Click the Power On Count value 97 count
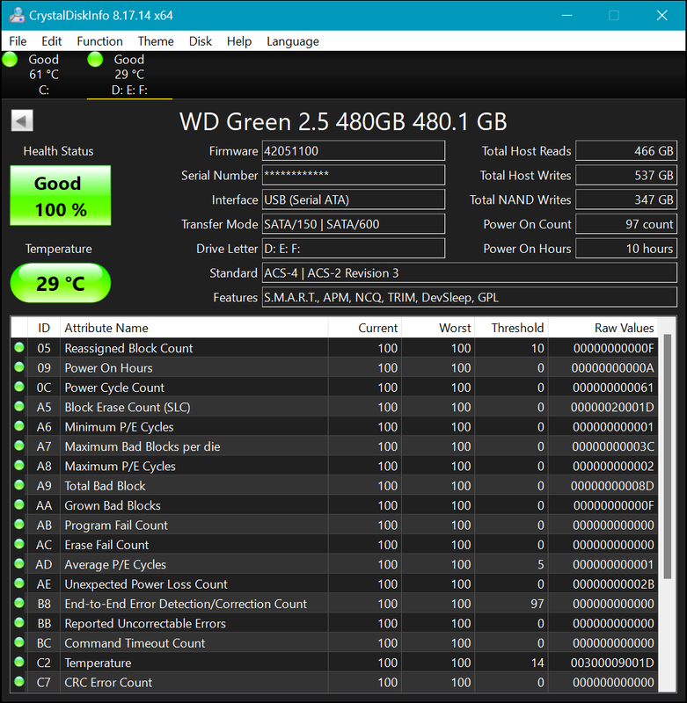This screenshot has width=687, height=703. coord(626,224)
